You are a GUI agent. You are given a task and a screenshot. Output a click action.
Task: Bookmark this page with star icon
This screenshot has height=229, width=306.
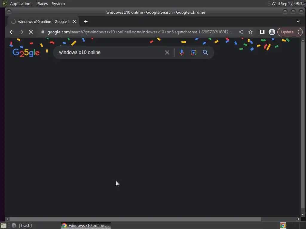click(250, 32)
